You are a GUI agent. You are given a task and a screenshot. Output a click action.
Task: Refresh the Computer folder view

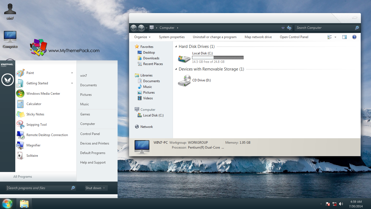coord(289,28)
